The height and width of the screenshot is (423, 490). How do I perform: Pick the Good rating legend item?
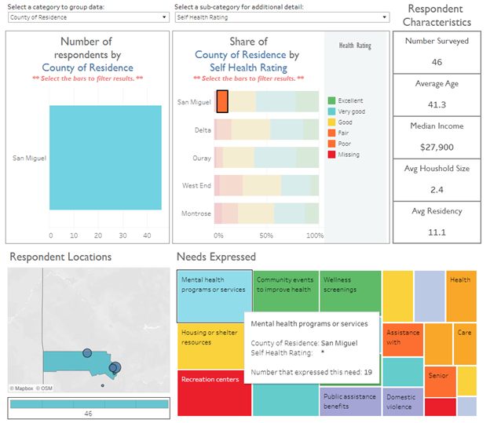(332, 122)
